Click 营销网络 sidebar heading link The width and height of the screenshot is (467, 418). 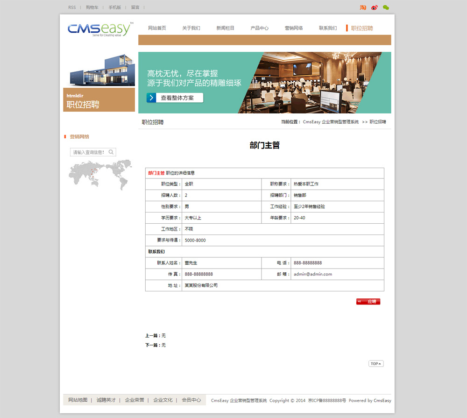click(x=79, y=137)
